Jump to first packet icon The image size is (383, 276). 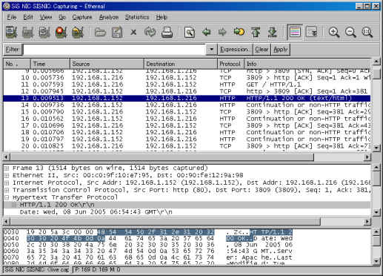pos(256,32)
